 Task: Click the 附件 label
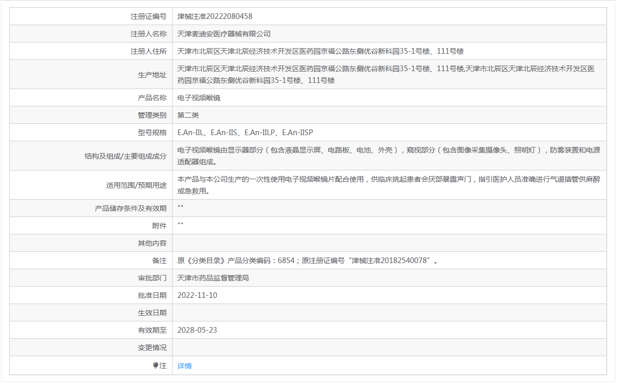[x=159, y=226]
